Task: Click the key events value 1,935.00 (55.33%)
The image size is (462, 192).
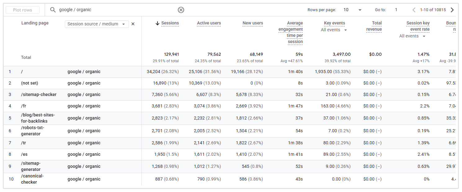Action: pyautogui.click(x=333, y=72)
